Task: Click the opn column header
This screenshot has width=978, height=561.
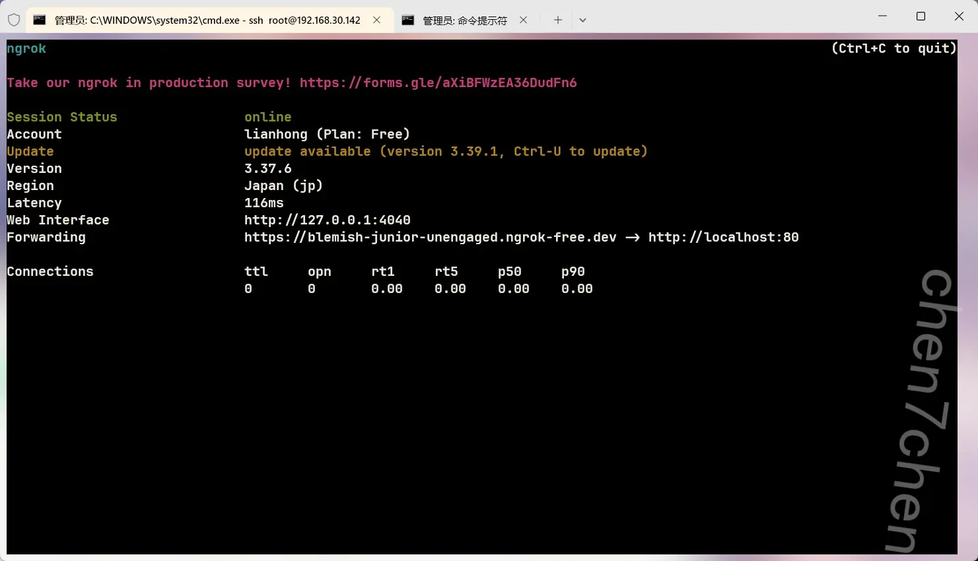Action: [320, 271]
